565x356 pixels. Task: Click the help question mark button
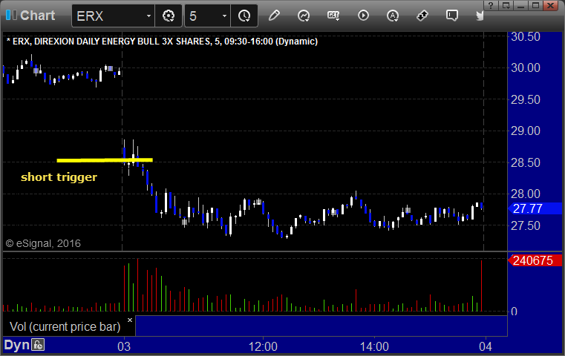coord(491,5)
